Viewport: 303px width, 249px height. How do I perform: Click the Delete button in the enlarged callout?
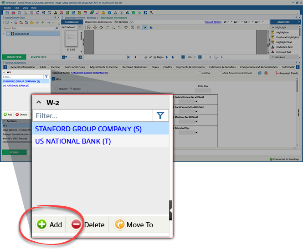point(87,224)
